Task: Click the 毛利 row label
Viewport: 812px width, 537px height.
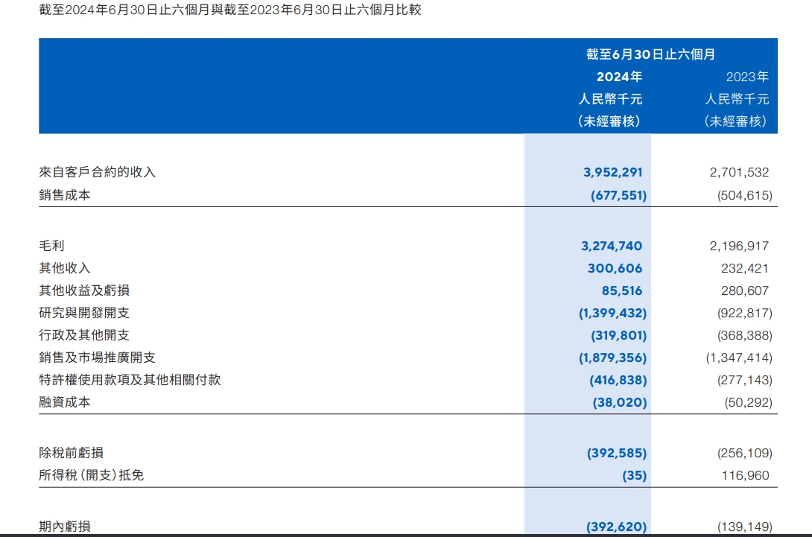Action: tap(52, 246)
